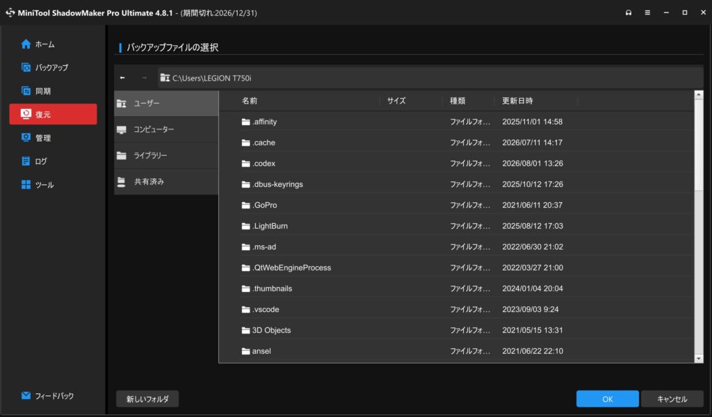Click the ユーザー location label

click(x=147, y=104)
